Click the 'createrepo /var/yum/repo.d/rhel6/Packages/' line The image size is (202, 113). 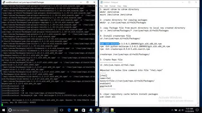(x=125, y=54)
